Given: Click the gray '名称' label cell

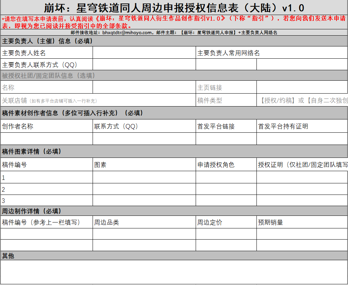Looking at the screenshot, I should (x=46, y=87).
